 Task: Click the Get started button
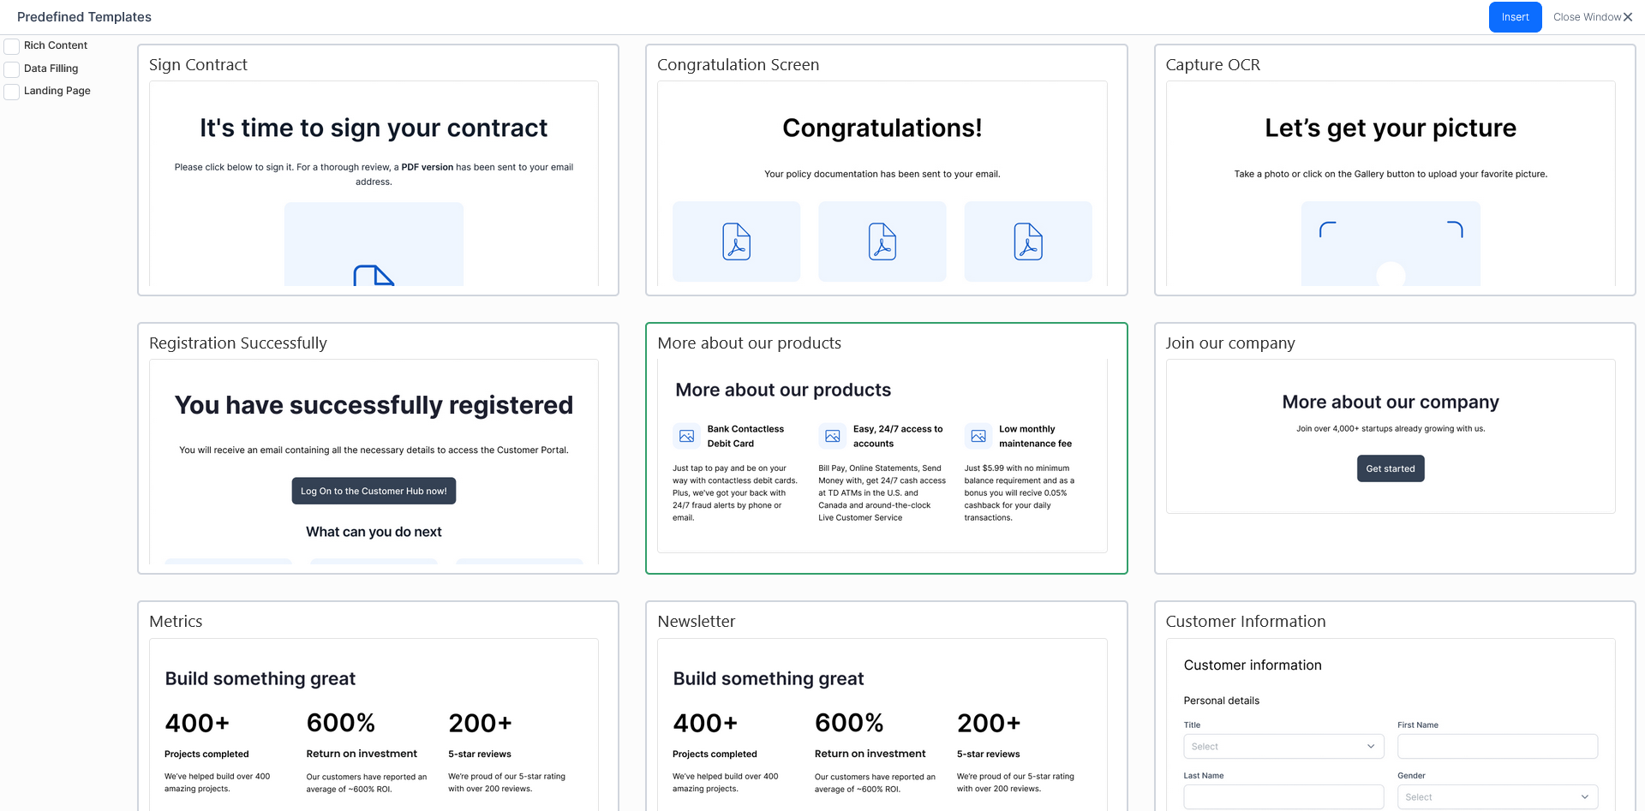1390,468
